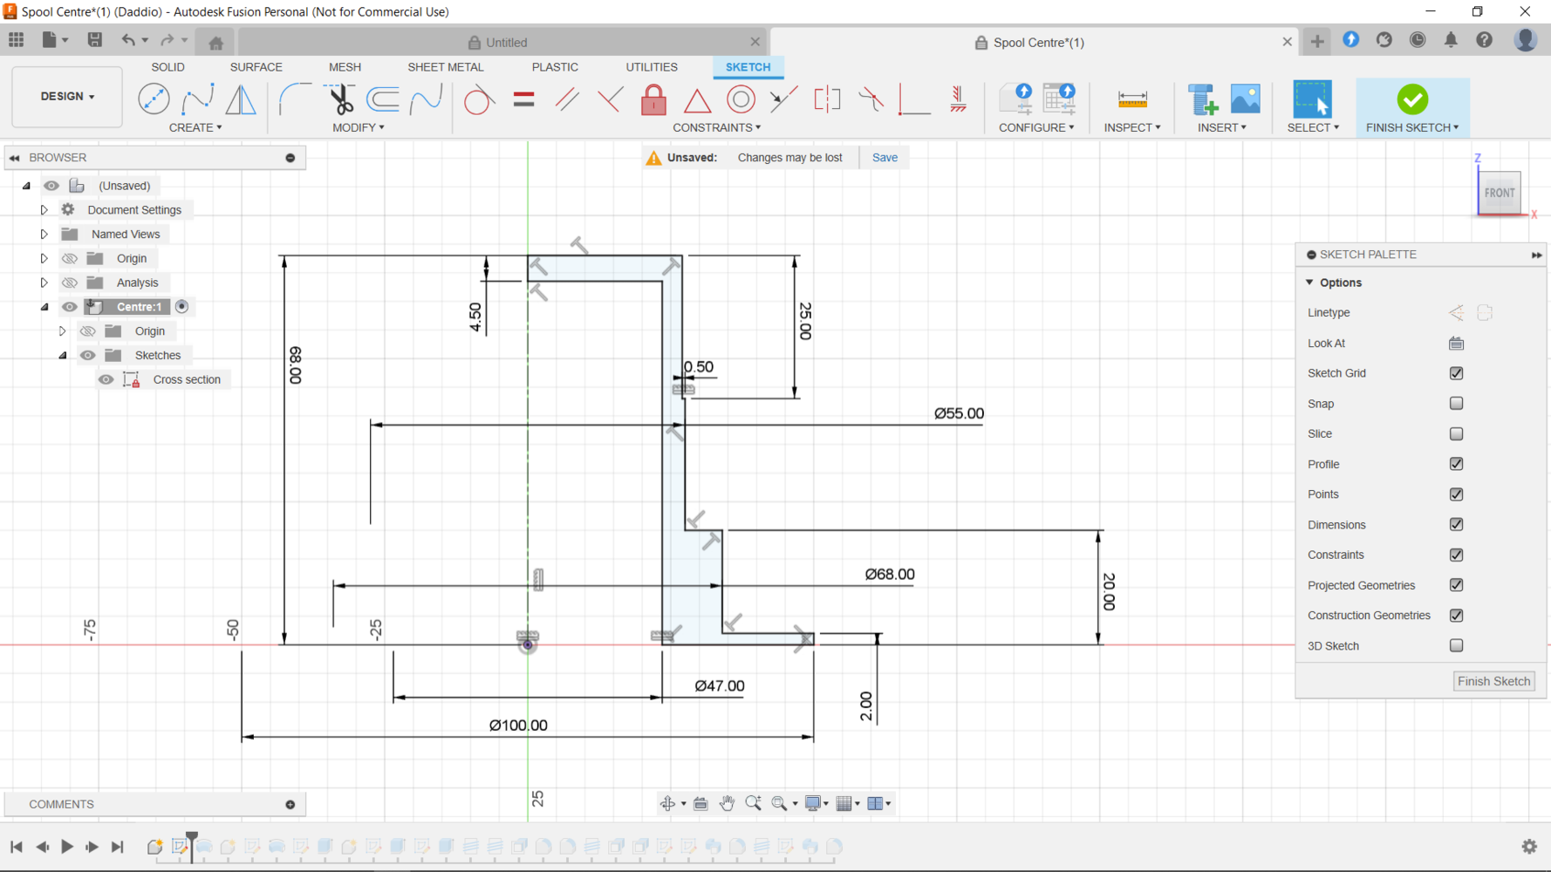This screenshot has height=872, width=1551.
Task: Toggle the Points checkbox
Action: (x=1456, y=494)
